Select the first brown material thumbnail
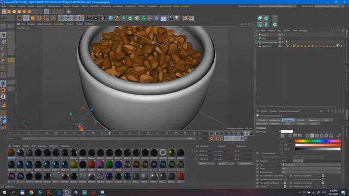Image resolution: width=349 pixels, height=196 pixels. [x=11, y=152]
